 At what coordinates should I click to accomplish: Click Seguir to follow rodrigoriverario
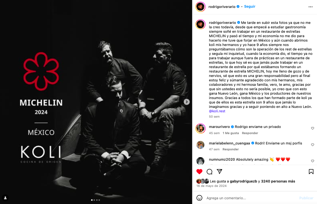tap(250, 6)
